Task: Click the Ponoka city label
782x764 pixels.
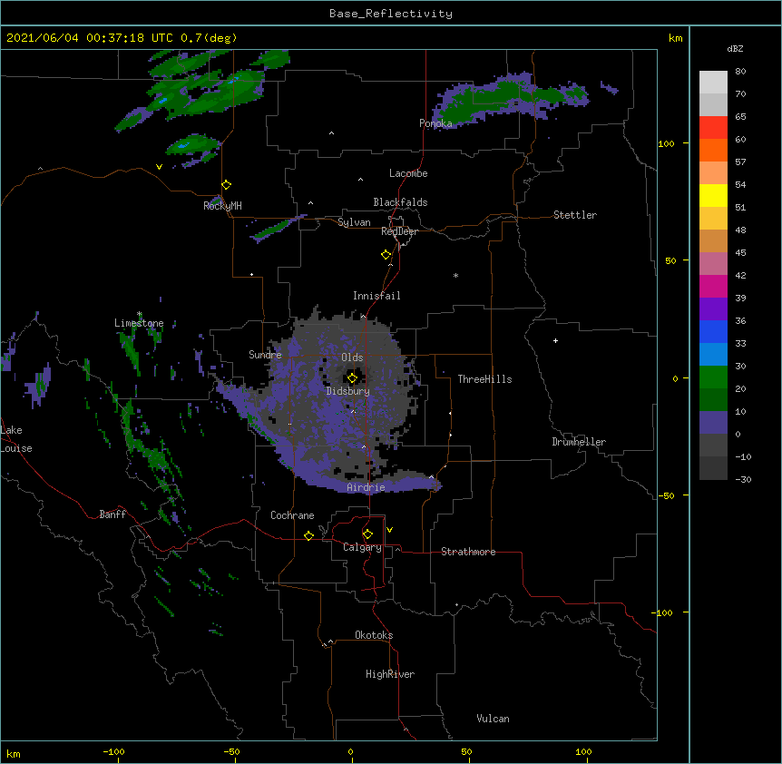Action: coord(435,123)
